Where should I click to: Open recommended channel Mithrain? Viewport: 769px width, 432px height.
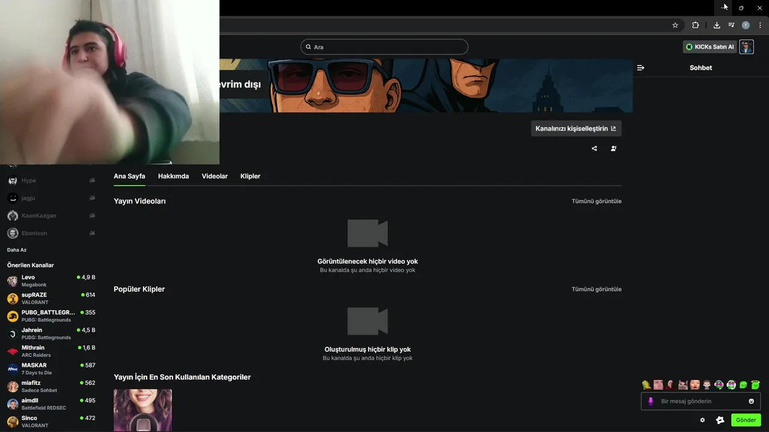click(51, 351)
